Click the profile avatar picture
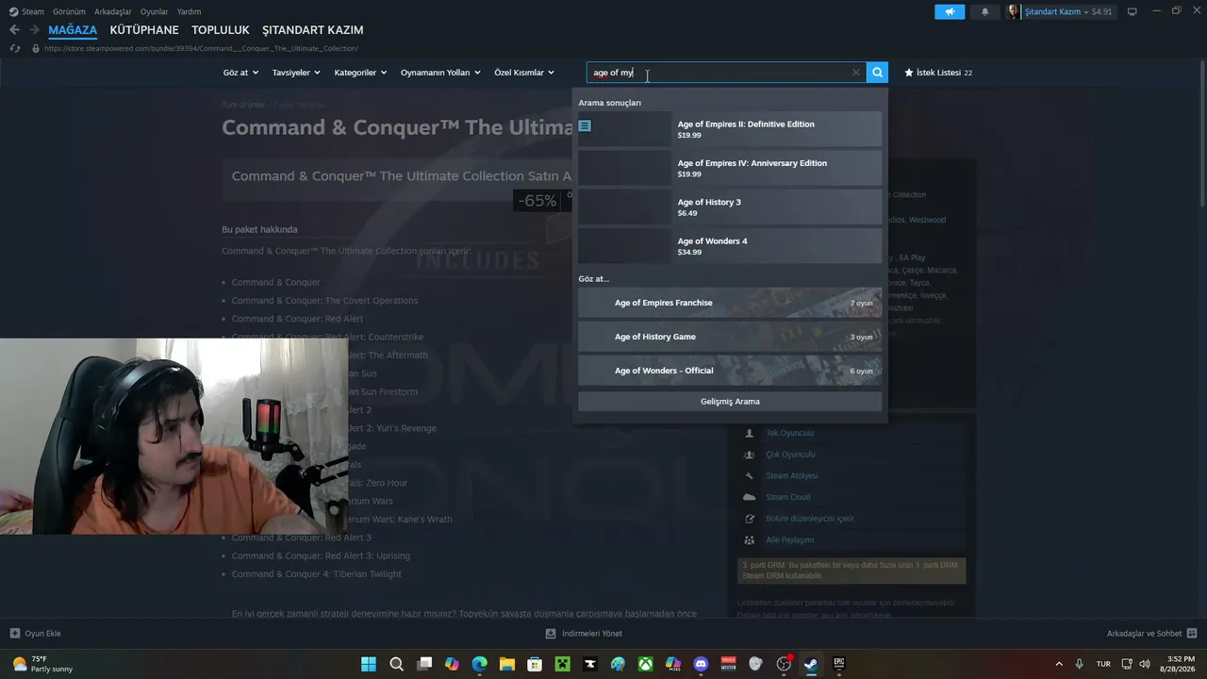1207x679 pixels. click(1014, 11)
